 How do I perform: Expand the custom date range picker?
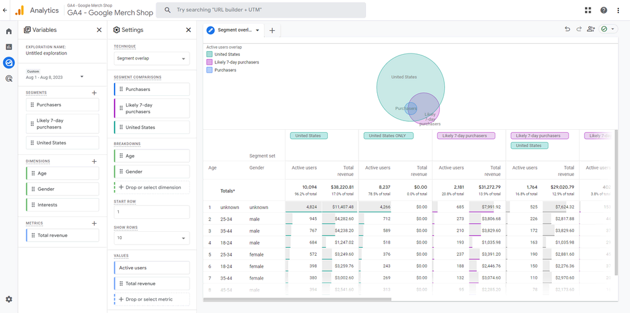(x=82, y=77)
